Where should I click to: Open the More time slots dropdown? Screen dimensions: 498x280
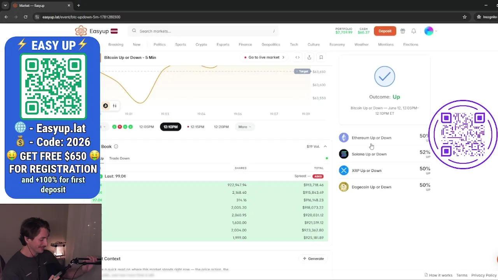click(x=245, y=127)
